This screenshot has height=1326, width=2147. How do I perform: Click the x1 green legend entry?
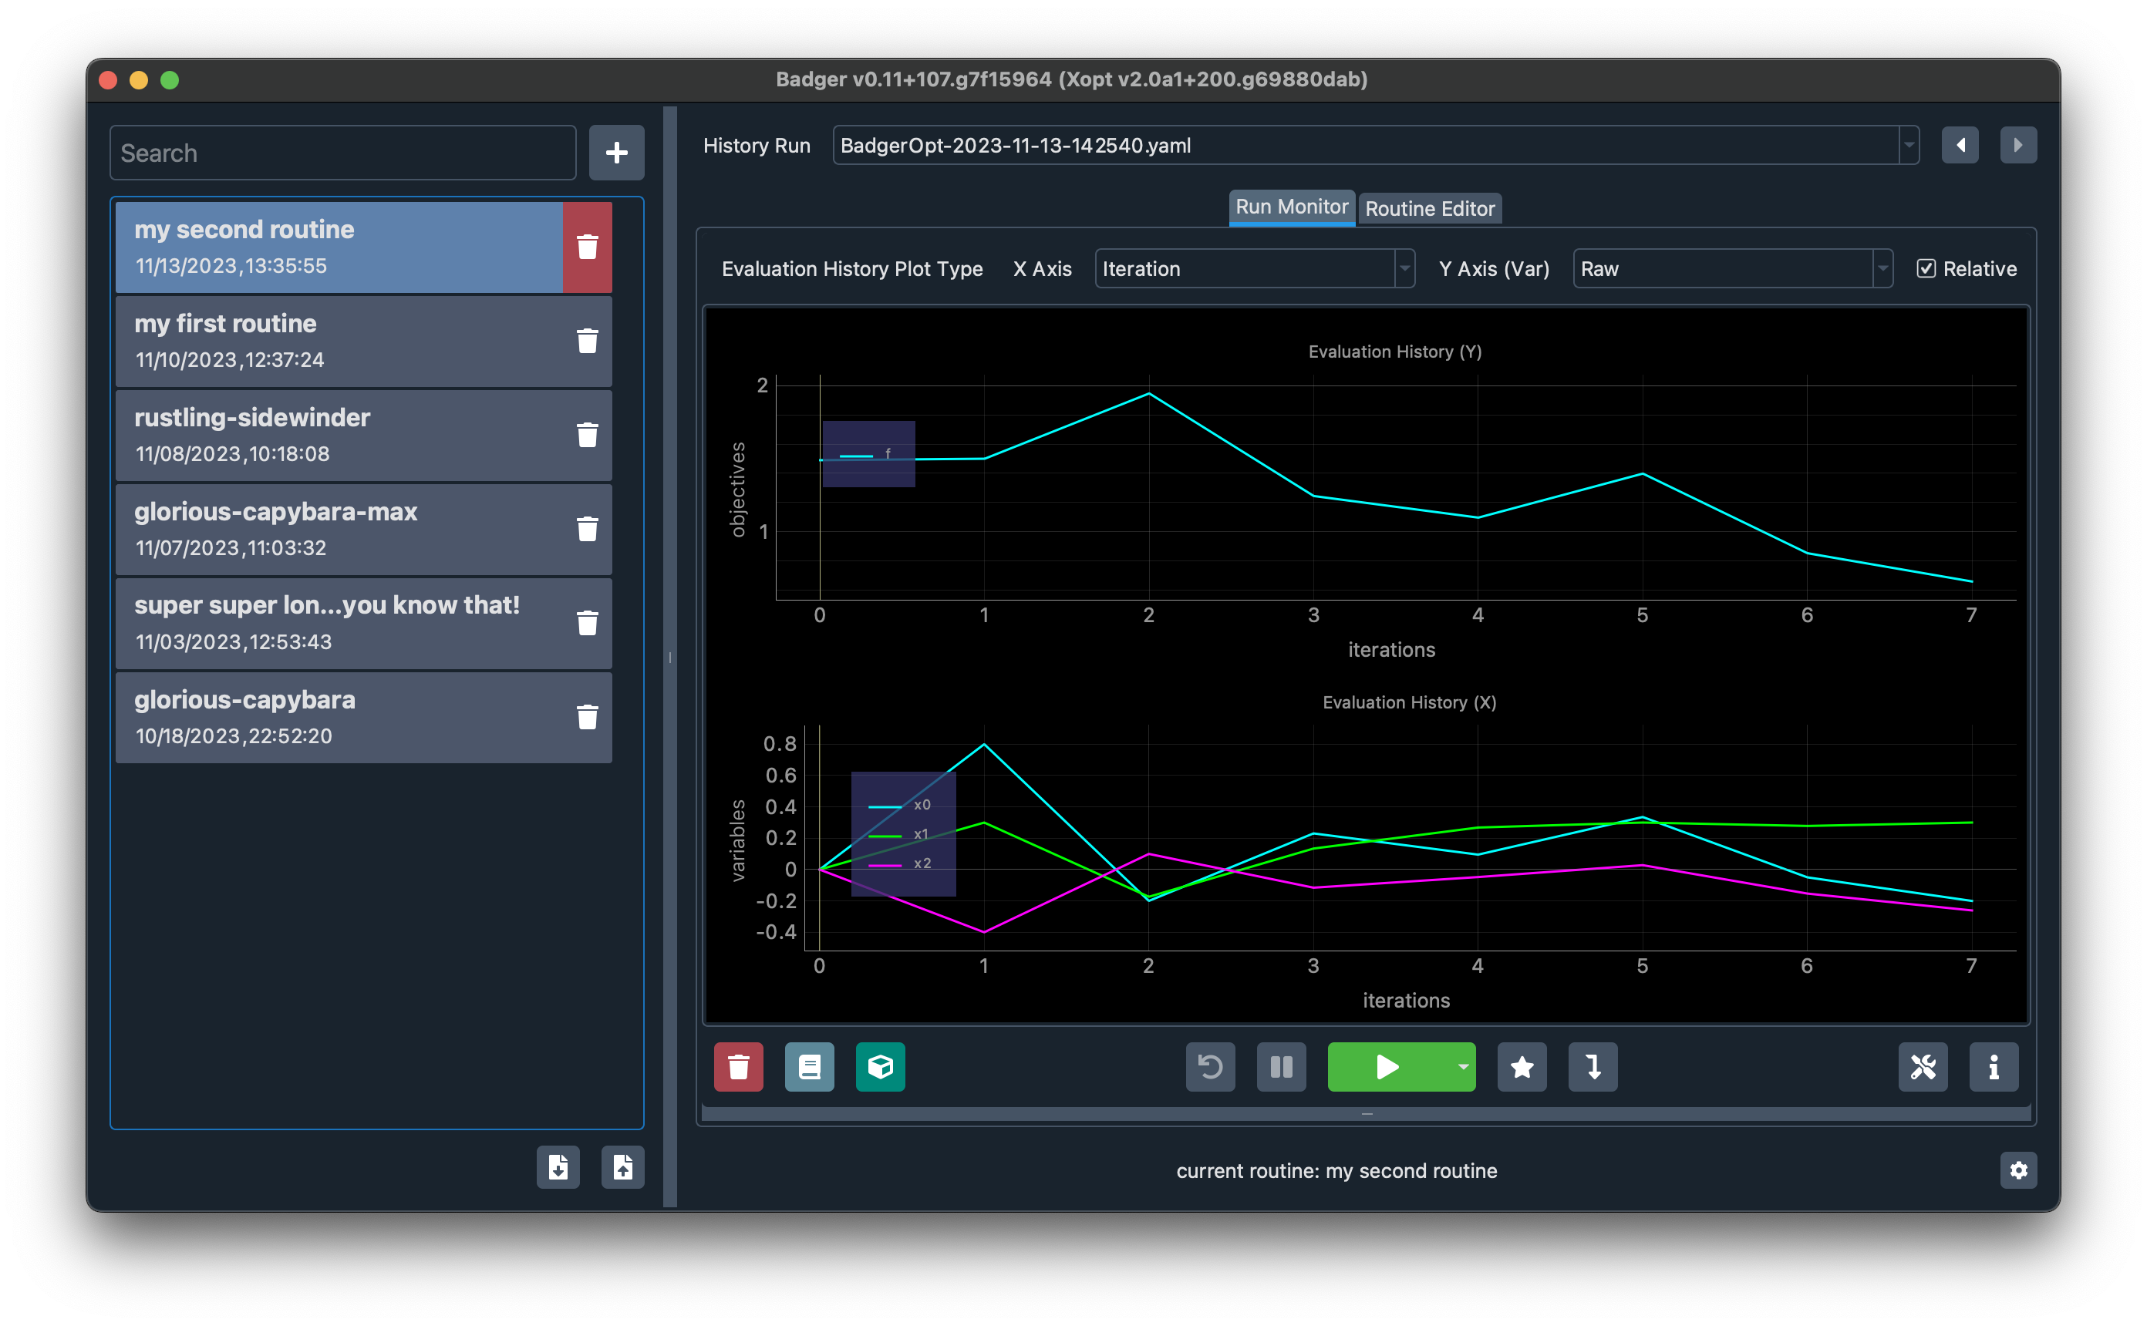coord(898,835)
